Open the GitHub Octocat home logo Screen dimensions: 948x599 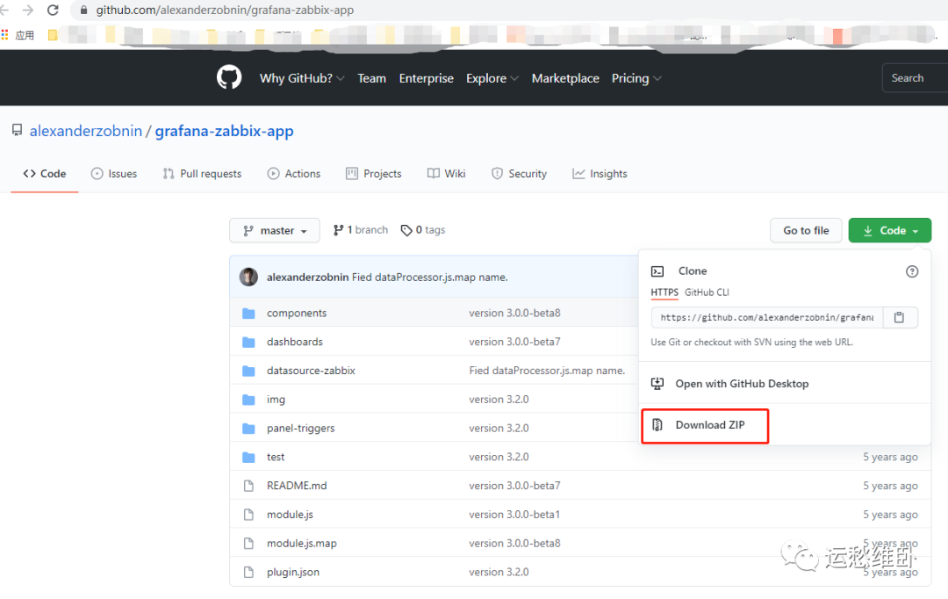(x=229, y=77)
